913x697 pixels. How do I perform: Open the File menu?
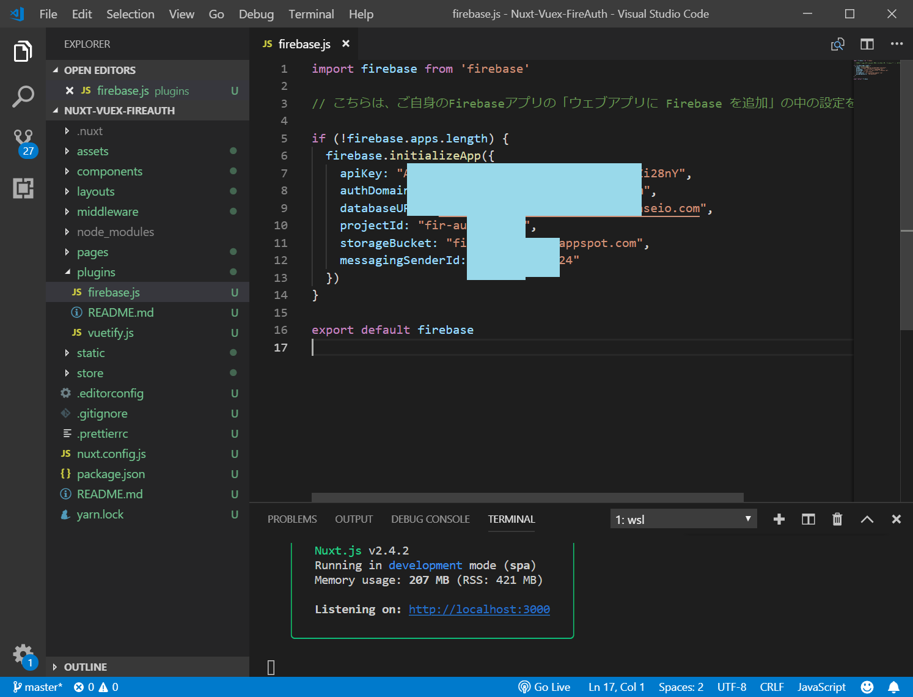tap(48, 14)
